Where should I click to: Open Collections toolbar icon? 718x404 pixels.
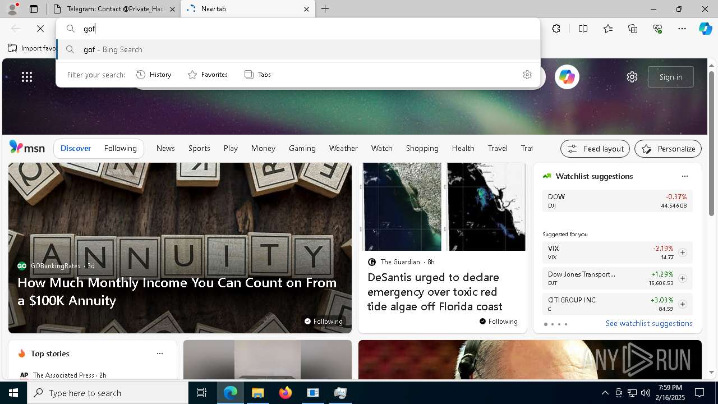pos(633,29)
